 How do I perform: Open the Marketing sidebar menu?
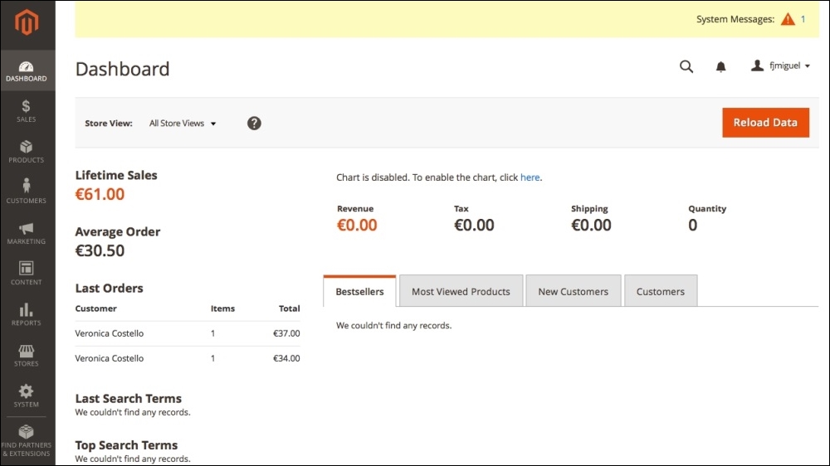[27, 233]
